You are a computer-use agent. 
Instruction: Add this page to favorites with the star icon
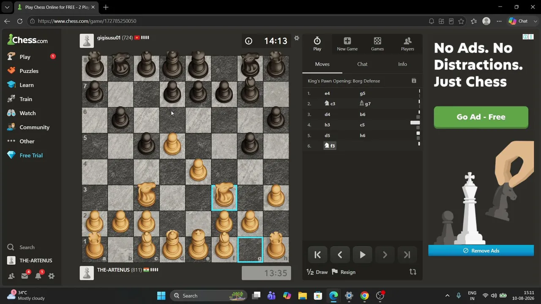[461, 21]
